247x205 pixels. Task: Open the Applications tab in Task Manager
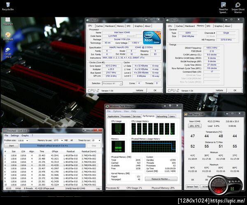click(x=114, y=116)
